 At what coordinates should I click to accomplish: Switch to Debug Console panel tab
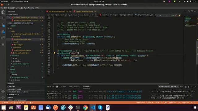75,87
